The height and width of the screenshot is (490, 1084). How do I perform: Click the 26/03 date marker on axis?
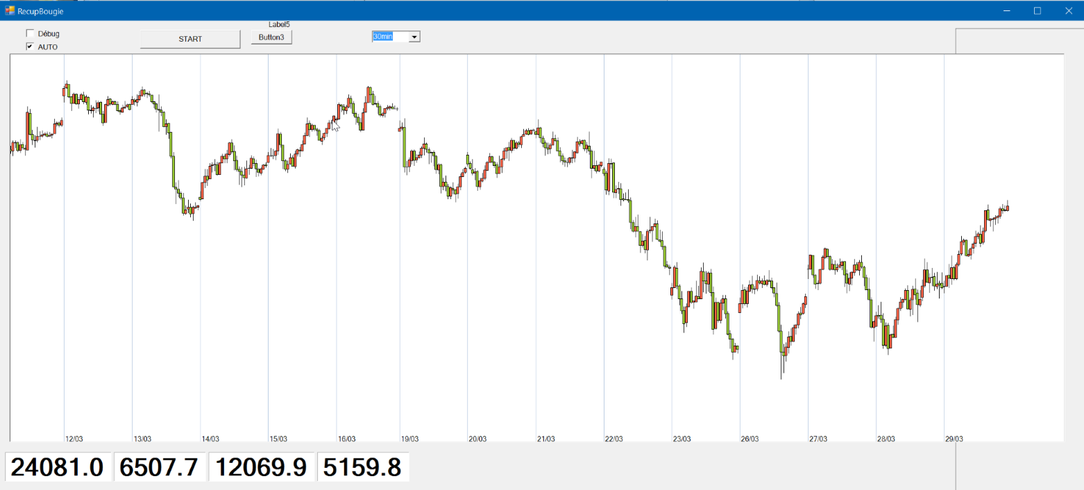coord(750,439)
